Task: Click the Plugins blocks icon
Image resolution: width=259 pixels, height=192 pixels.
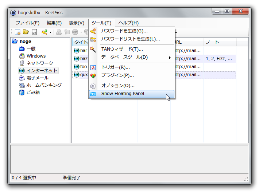Action: pyautogui.click(x=93, y=75)
